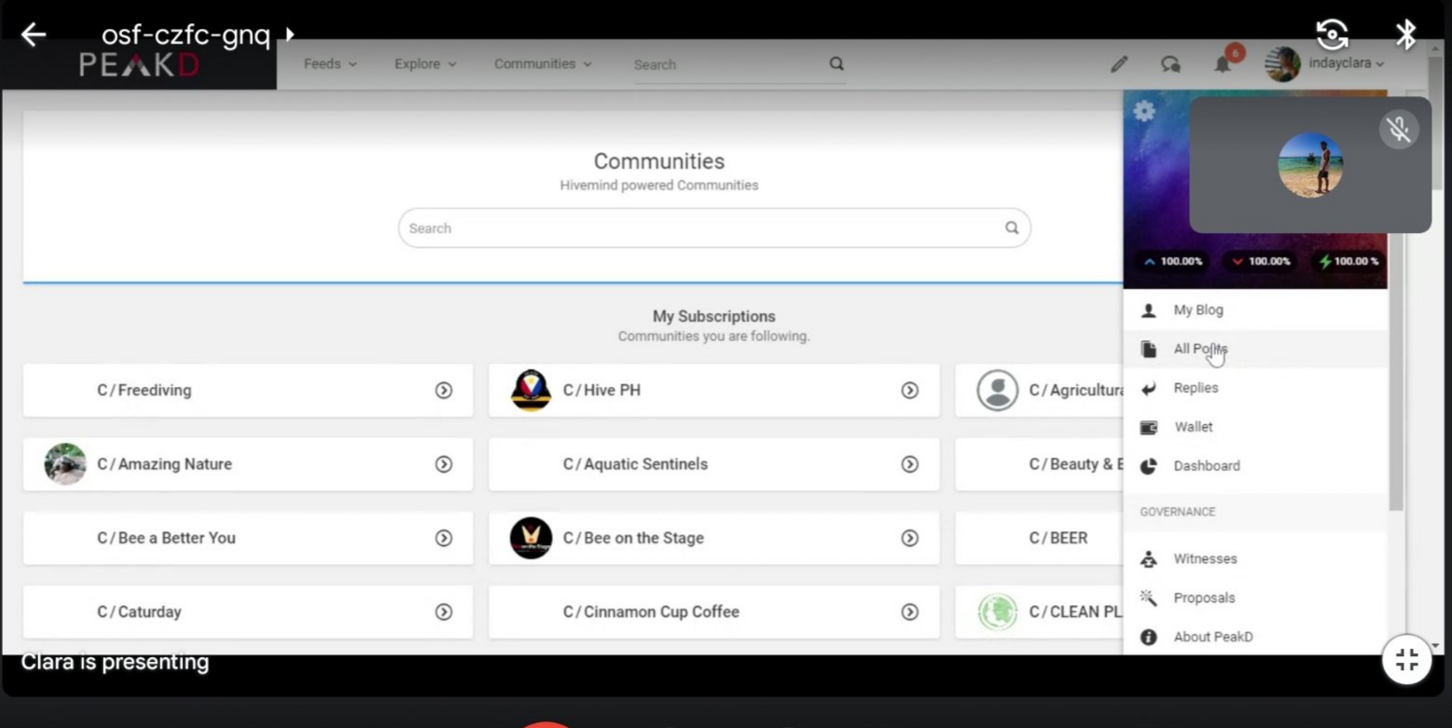Open the Communities dropdown menu
The image size is (1452, 728).
[543, 63]
